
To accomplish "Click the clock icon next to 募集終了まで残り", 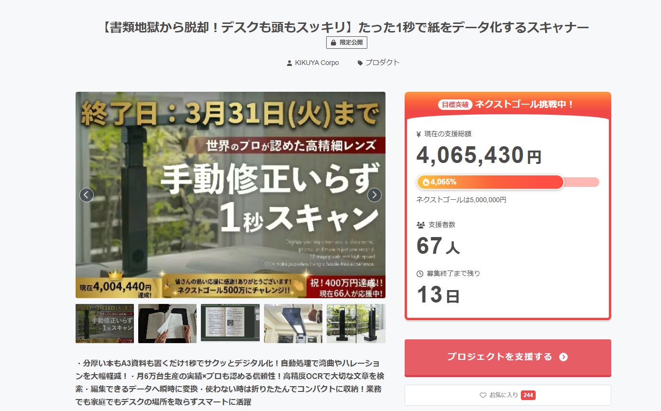I will [x=420, y=274].
